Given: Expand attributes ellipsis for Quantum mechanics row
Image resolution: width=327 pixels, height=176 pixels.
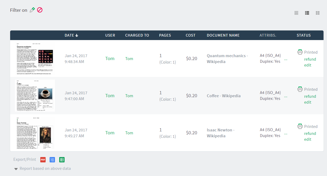Looking at the screenshot, I should coord(286,60).
